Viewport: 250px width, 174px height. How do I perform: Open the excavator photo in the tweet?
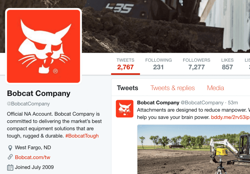(x=194, y=149)
